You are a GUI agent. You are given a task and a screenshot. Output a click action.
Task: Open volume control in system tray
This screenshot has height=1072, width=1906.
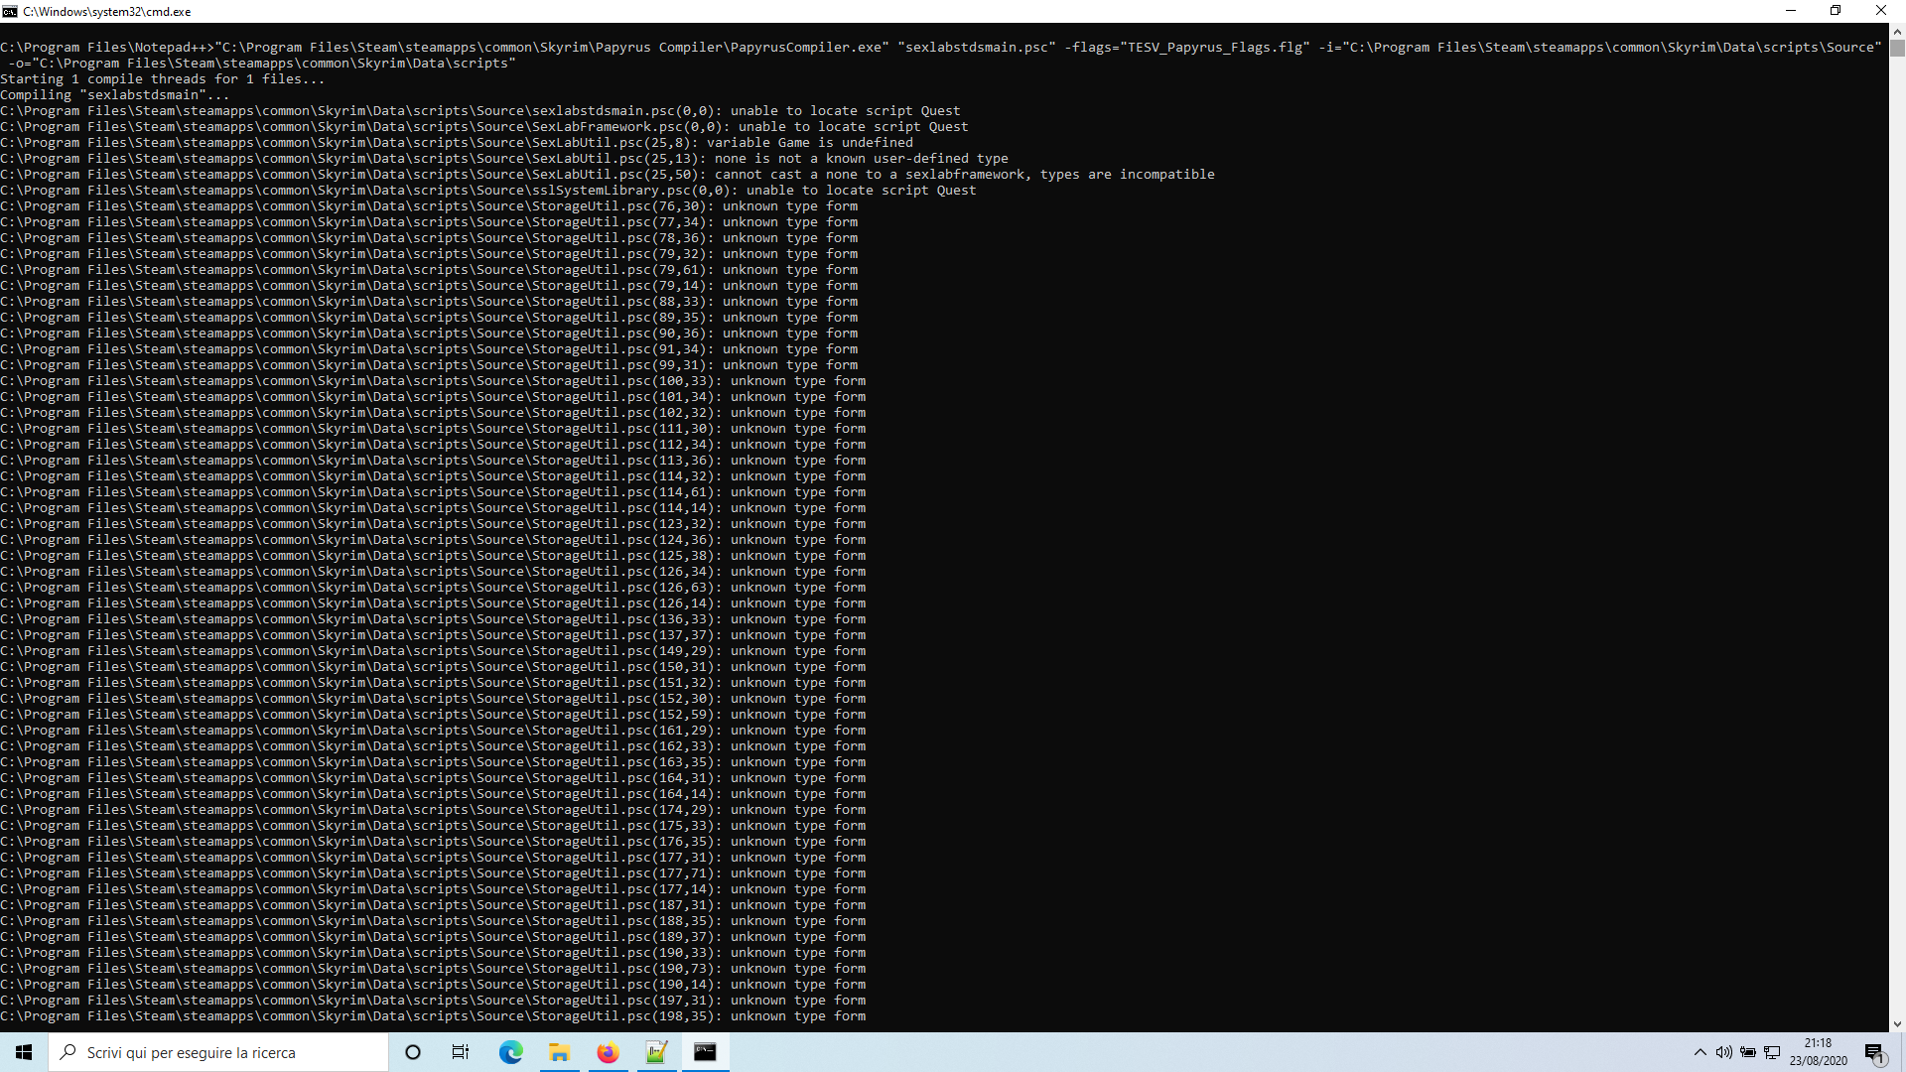(x=1723, y=1052)
